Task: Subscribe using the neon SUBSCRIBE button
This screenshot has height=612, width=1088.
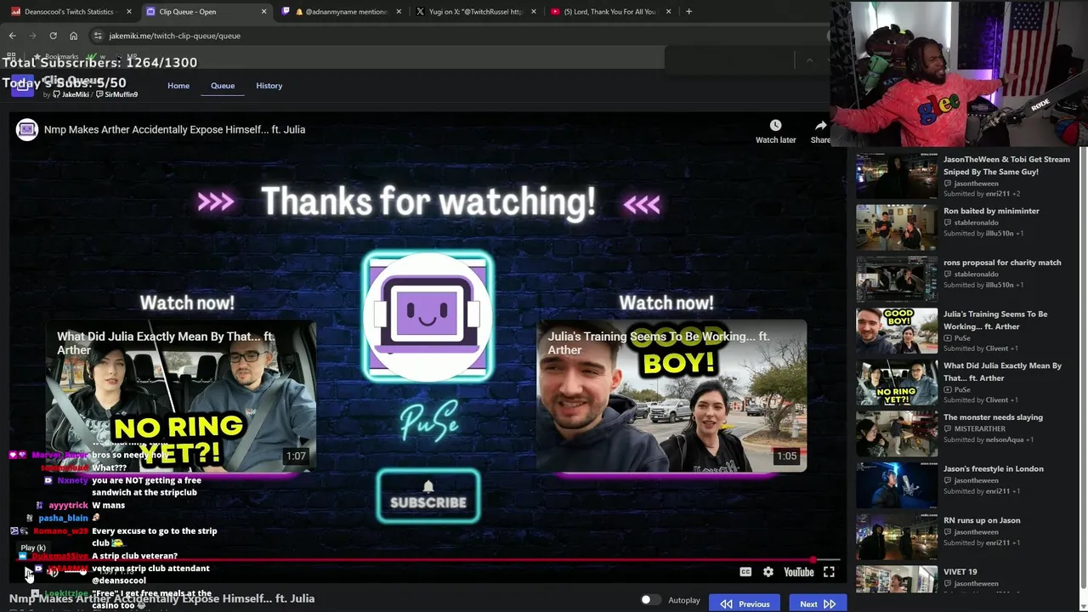Action: pos(428,496)
